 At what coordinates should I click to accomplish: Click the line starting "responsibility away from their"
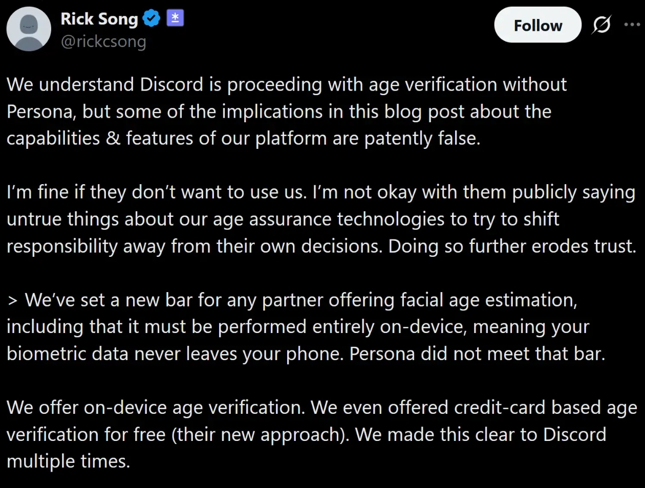[x=321, y=247]
